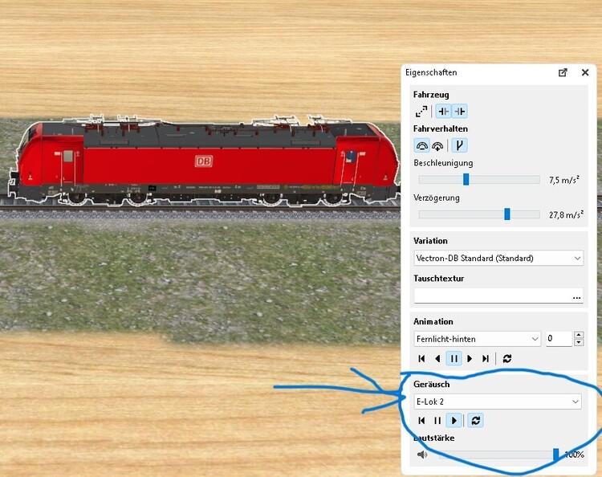Click the reverse vehicle direction icon
The width and height of the screenshot is (602, 477).
(421, 112)
